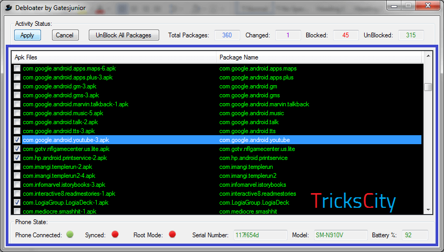Close the Debloater window
This screenshot has width=444, height=252.
[428, 6]
